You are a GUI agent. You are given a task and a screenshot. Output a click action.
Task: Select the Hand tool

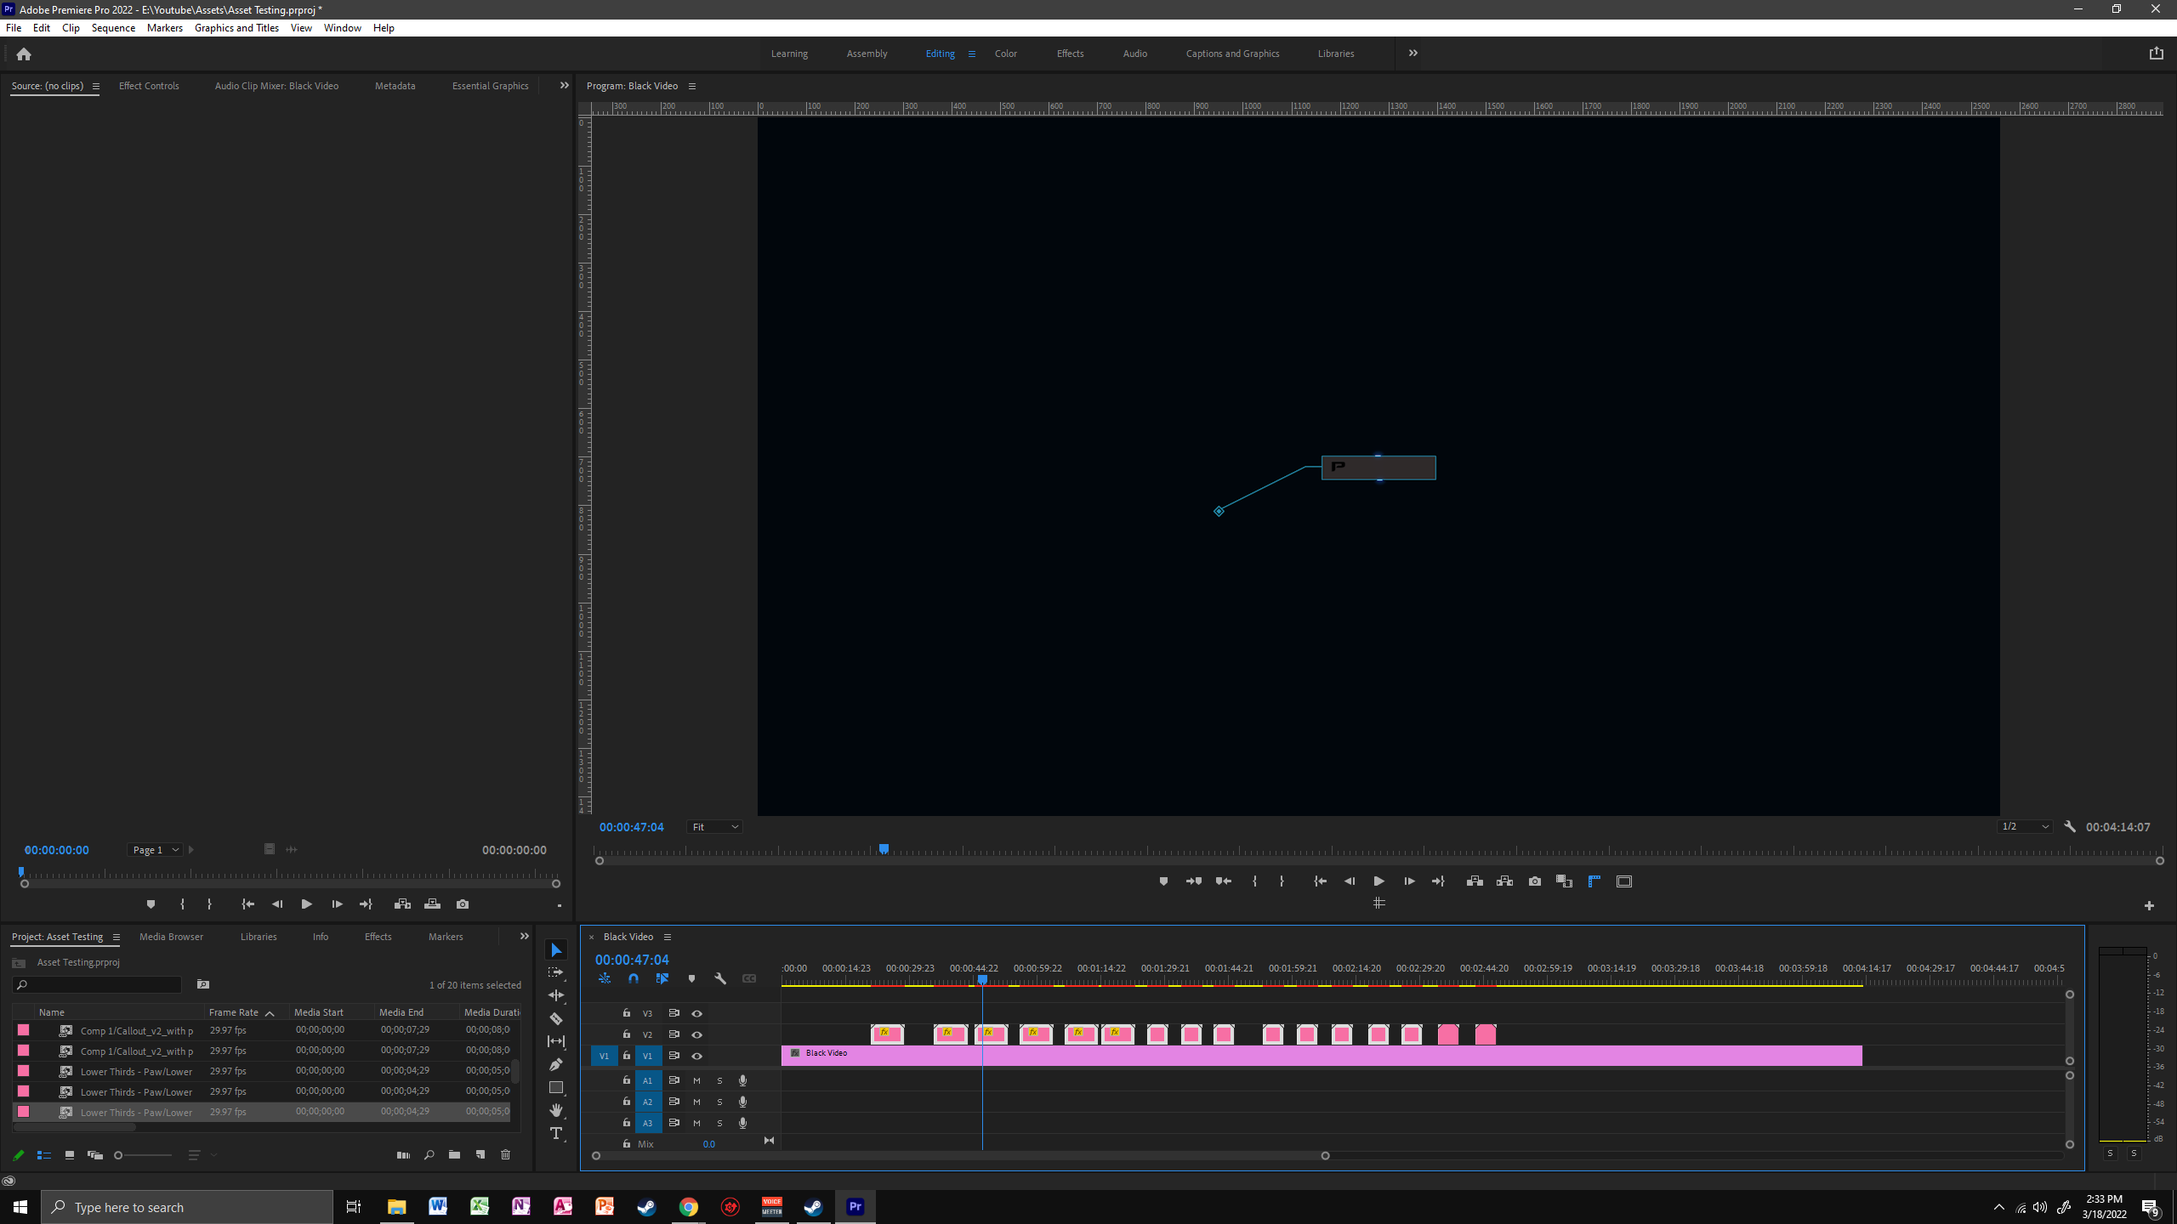(x=556, y=1110)
